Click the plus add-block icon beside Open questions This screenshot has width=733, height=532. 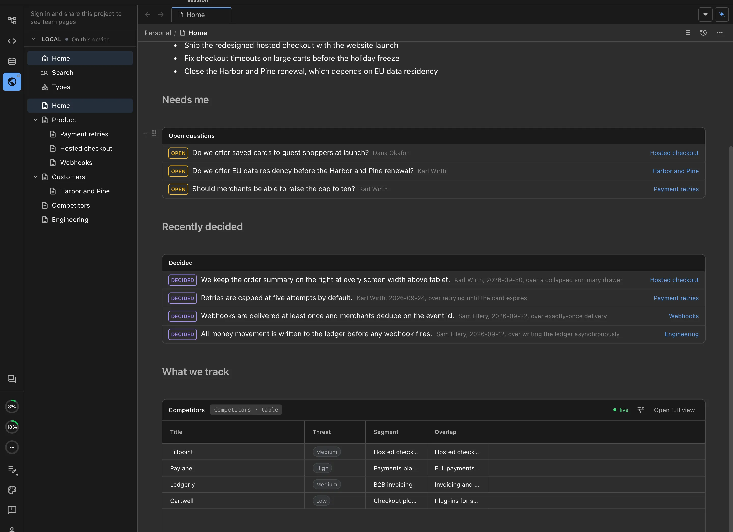point(145,133)
